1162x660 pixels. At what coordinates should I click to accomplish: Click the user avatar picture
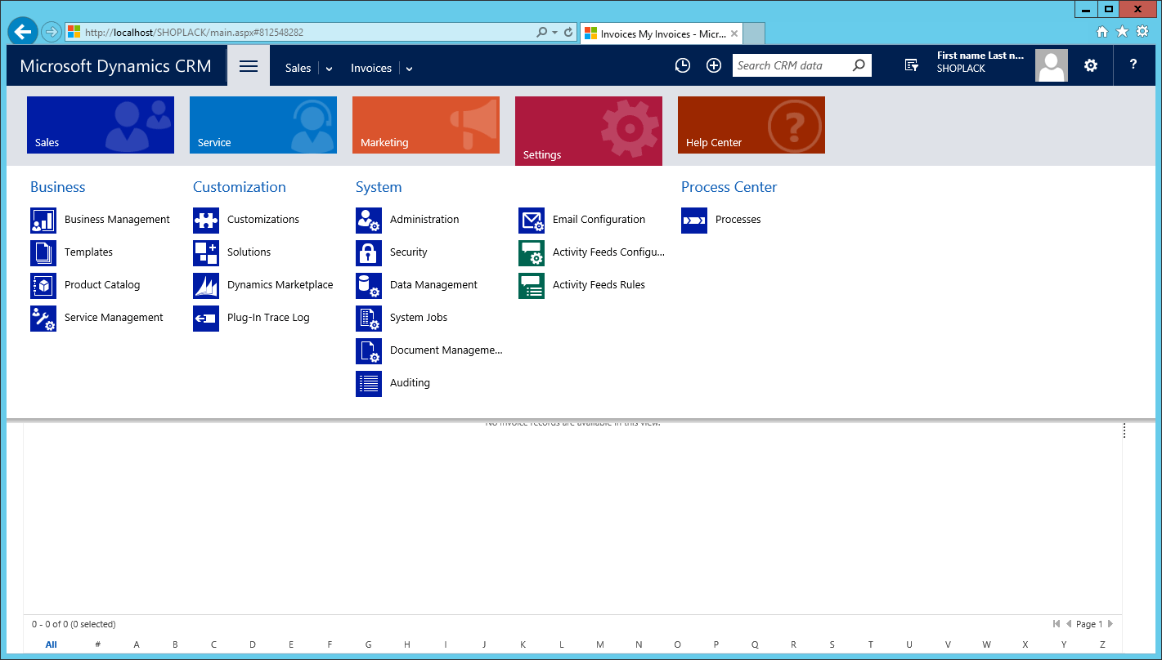click(1052, 65)
